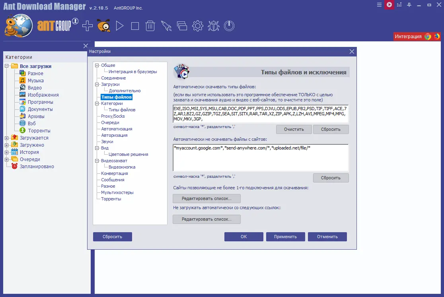Open the Соединение settings page
The image size is (444, 297).
tap(113, 78)
